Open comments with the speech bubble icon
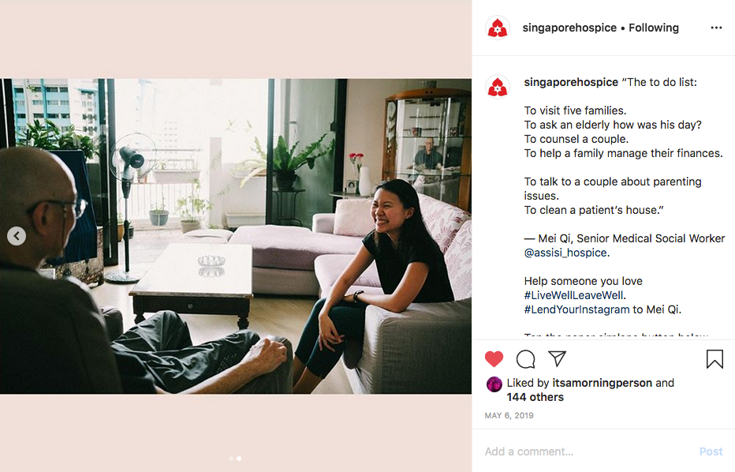This screenshot has height=472, width=735. pyautogui.click(x=525, y=359)
